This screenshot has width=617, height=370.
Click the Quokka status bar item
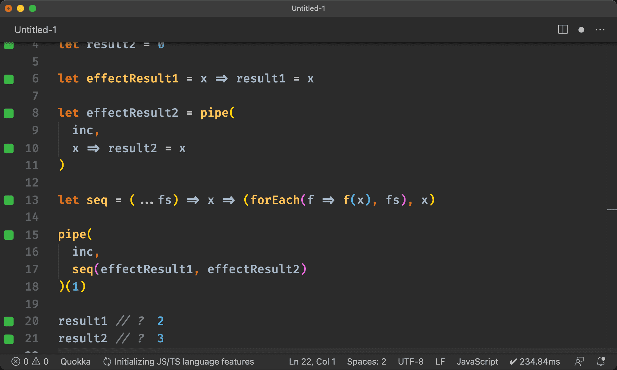[x=75, y=361]
